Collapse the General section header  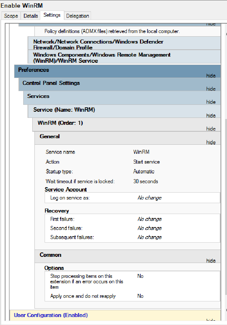[x=128, y=138]
